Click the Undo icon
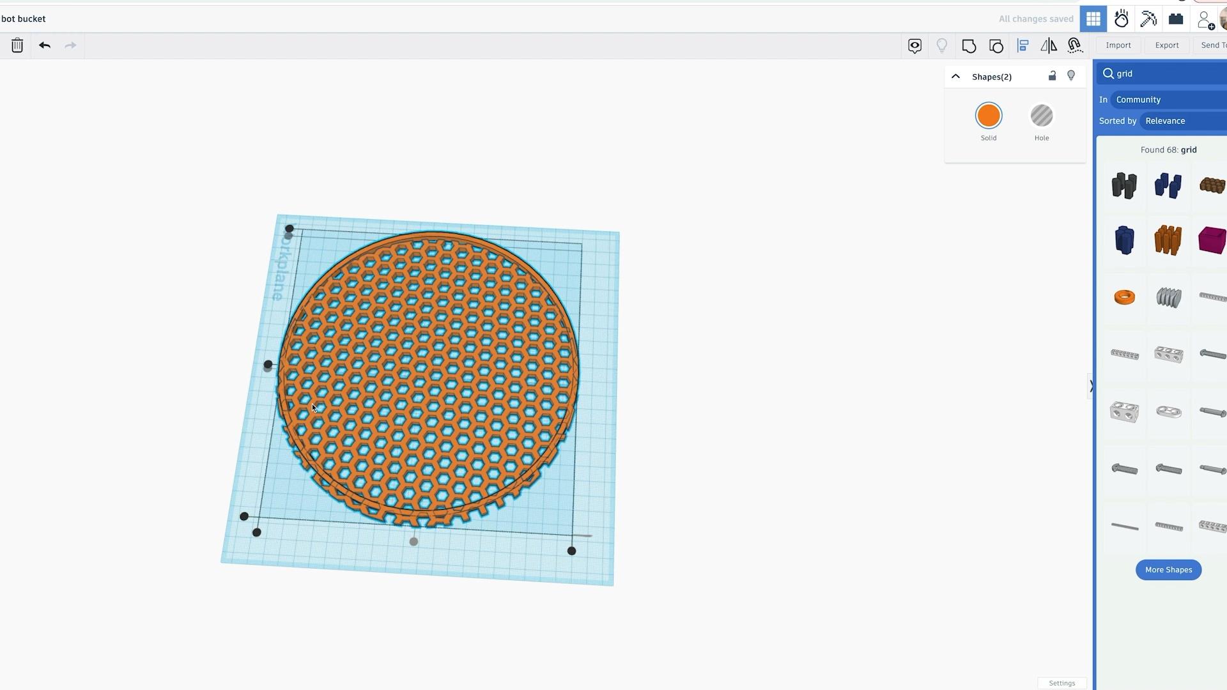 pyautogui.click(x=44, y=45)
